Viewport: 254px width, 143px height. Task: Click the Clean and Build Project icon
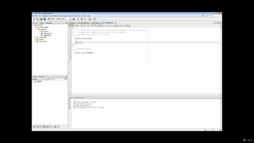click(x=82, y=19)
